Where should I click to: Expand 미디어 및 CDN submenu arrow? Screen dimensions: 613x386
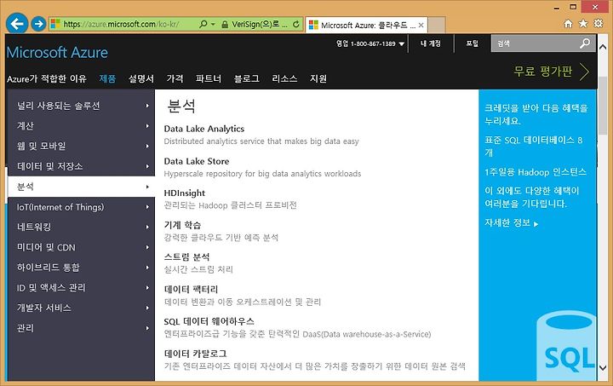point(147,247)
